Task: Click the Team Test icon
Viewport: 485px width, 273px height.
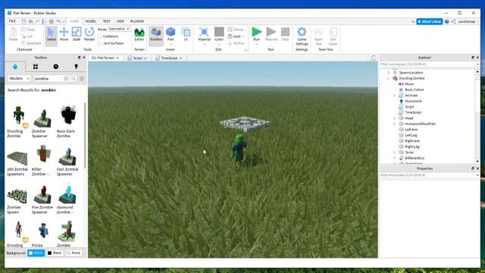Action: pyautogui.click(x=318, y=36)
